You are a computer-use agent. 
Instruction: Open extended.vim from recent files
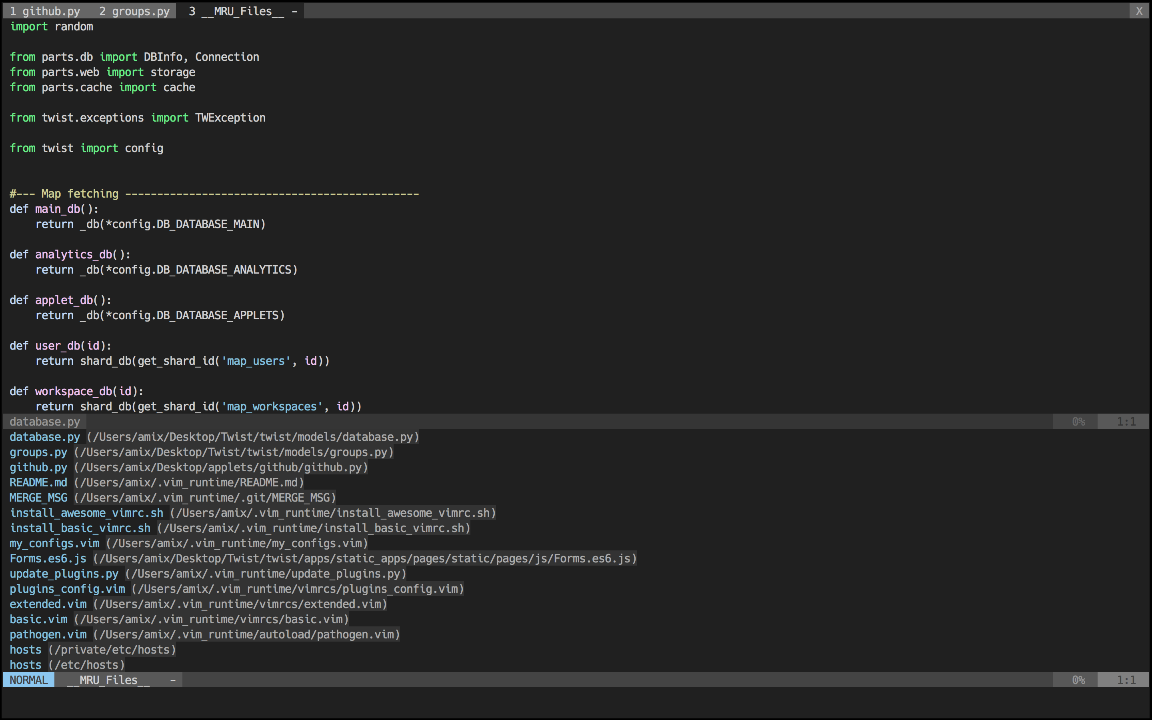[x=198, y=604]
